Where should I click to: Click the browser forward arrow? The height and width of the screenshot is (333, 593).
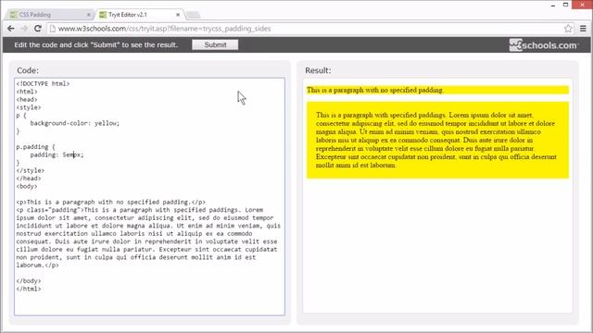pyautogui.click(x=24, y=29)
